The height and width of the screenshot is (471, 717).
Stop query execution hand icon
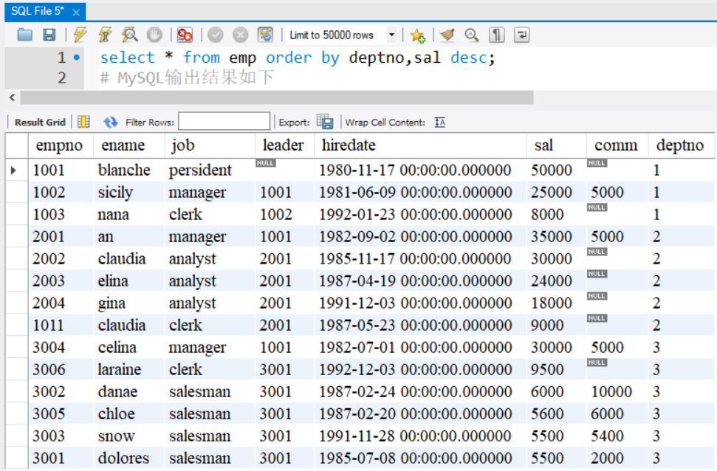[x=154, y=35]
